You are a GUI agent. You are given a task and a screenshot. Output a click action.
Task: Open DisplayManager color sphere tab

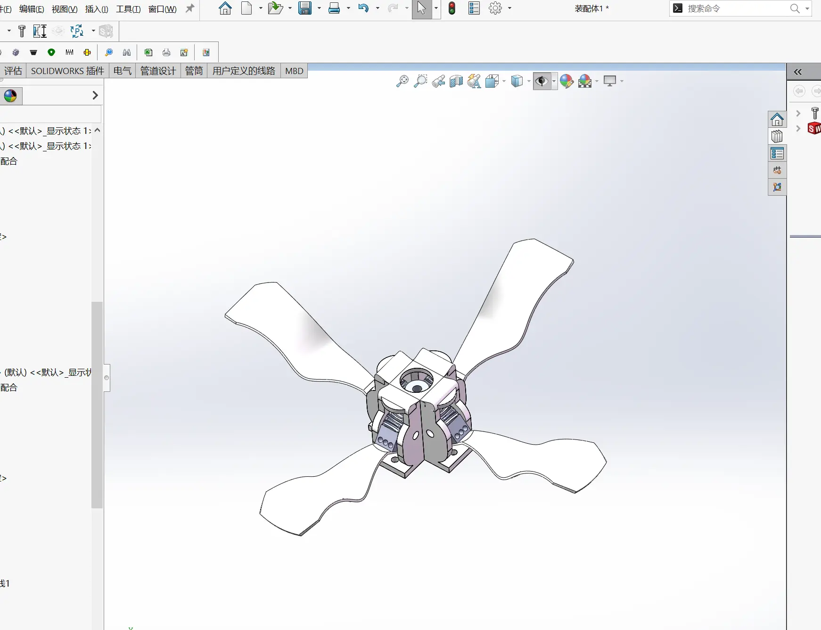tap(10, 96)
